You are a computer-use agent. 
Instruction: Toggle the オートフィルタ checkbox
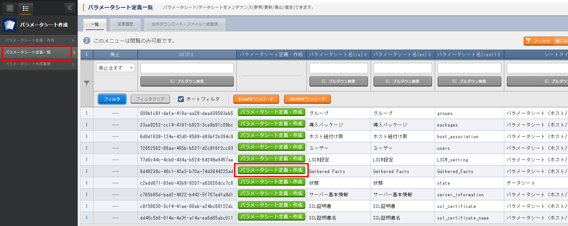click(181, 99)
